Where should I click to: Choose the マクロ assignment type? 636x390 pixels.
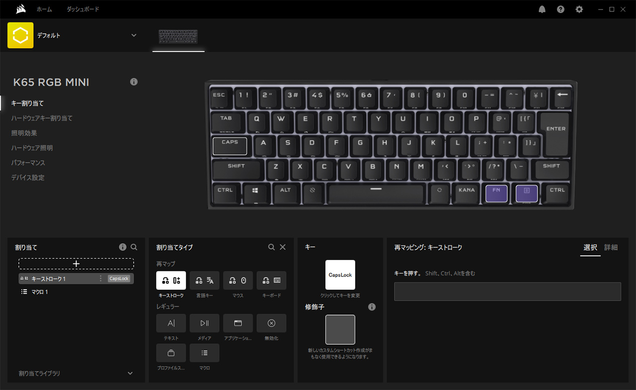click(x=204, y=353)
